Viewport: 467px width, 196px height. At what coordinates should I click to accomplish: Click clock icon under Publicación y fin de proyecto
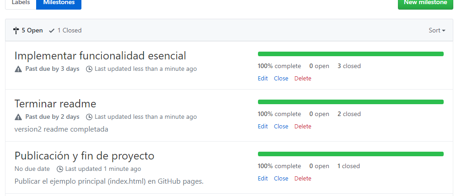[60, 169]
